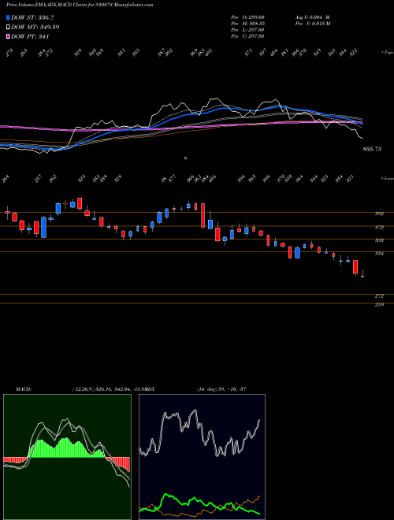The width and height of the screenshot is (394, 520).
Task: Click the 333 price level label
Action: pos(379,240)
